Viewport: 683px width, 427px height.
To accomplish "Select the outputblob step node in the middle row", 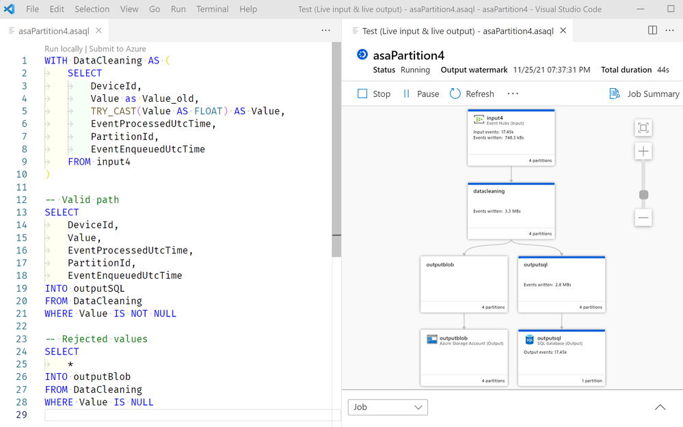I will (x=464, y=284).
